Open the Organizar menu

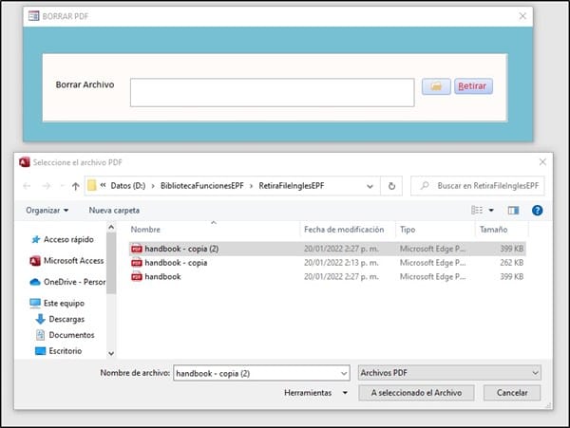(47, 210)
